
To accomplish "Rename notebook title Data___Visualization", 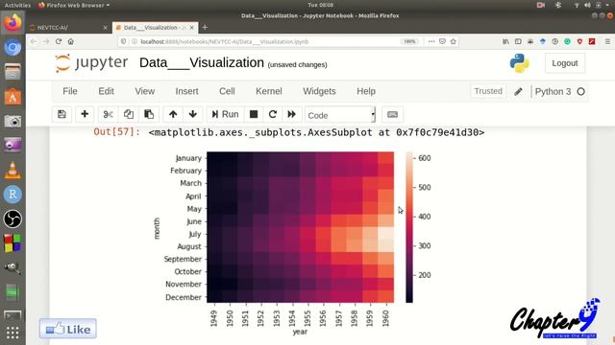I will [x=202, y=62].
